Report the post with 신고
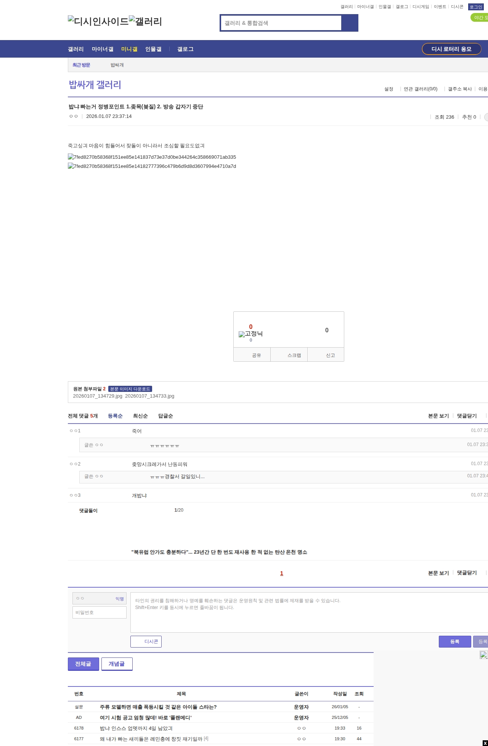 tap(326, 355)
